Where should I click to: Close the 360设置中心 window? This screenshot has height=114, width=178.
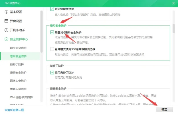[173, 3]
